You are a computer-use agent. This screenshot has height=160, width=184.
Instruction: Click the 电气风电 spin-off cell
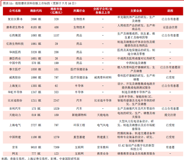[103, 125]
